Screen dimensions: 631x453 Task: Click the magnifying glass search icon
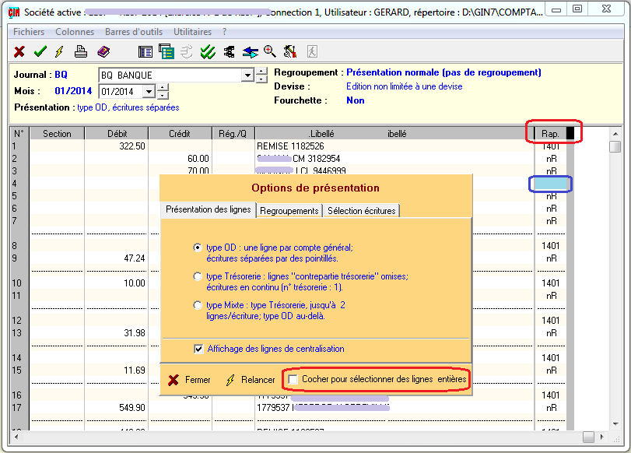pyautogui.click(x=270, y=51)
